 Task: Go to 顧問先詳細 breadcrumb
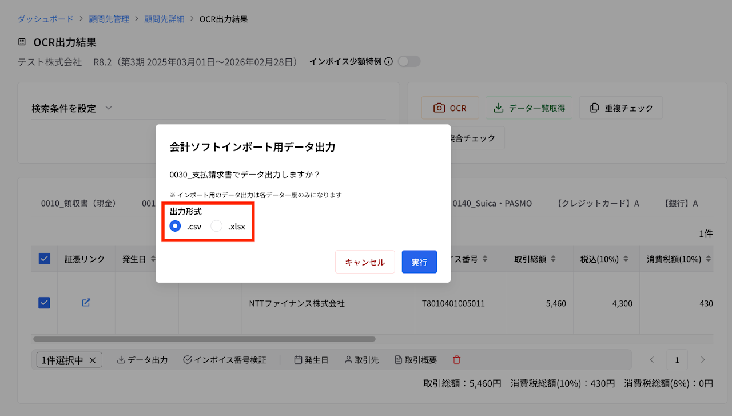tap(164, 19)
